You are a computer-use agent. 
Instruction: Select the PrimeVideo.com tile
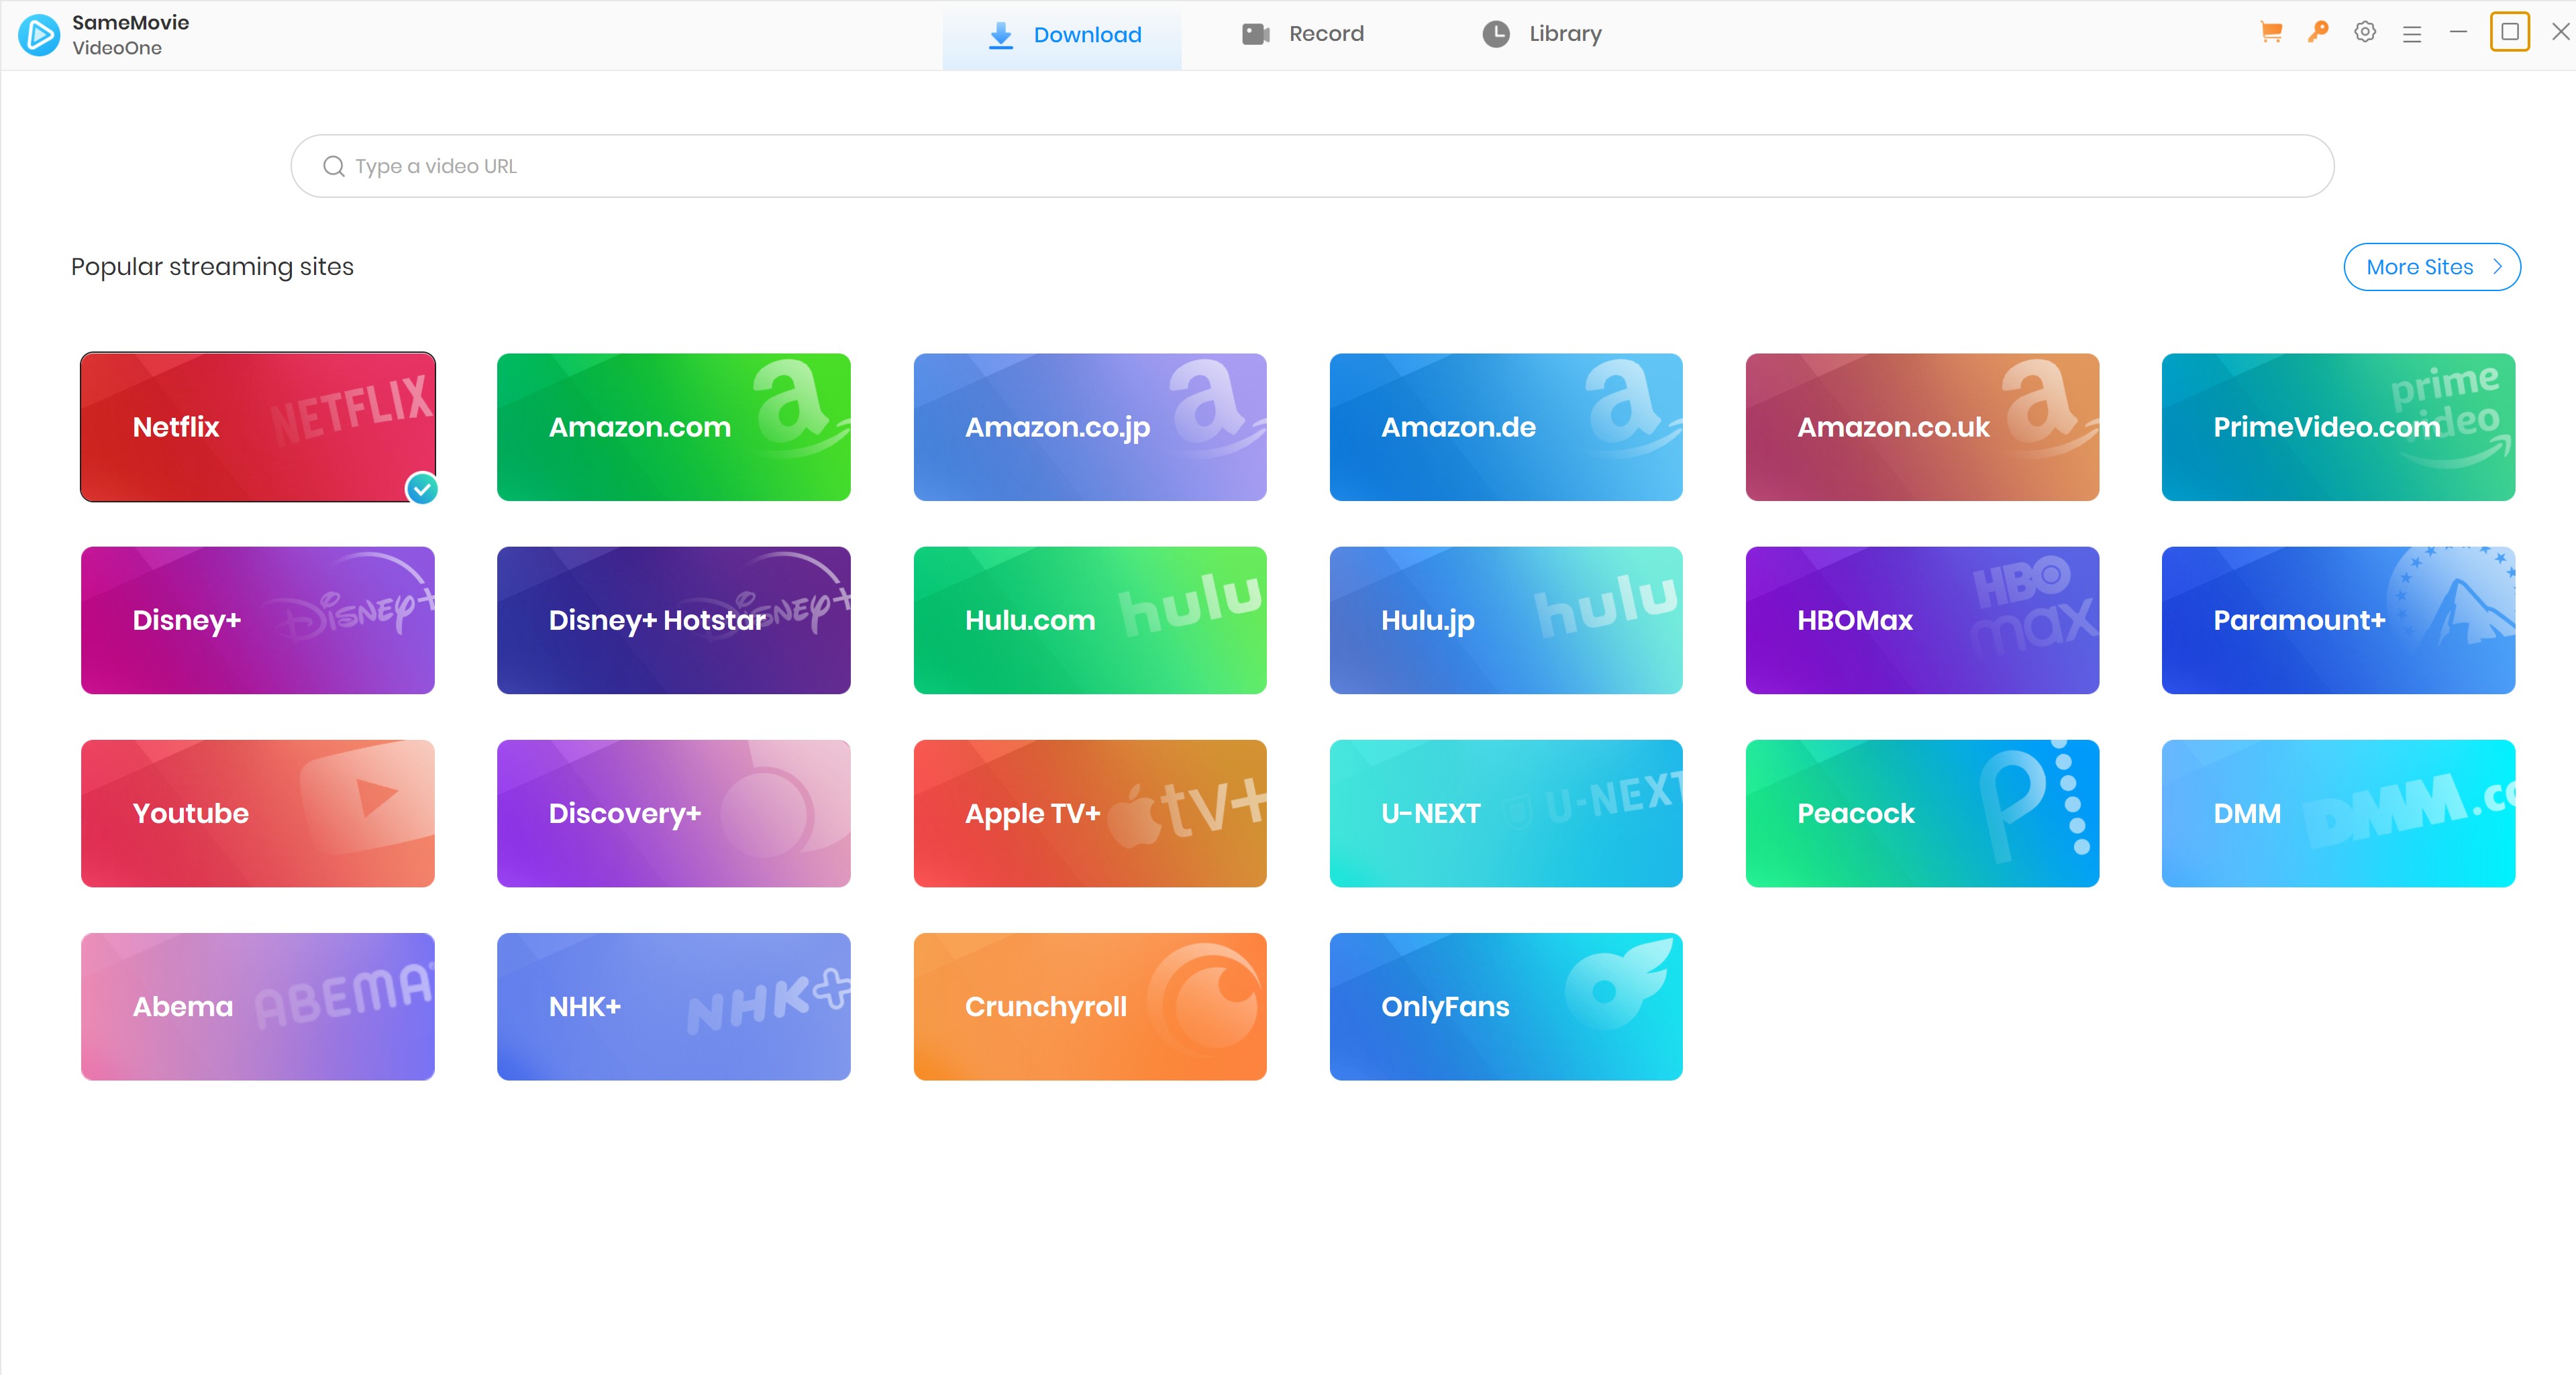pos(2338,427)
